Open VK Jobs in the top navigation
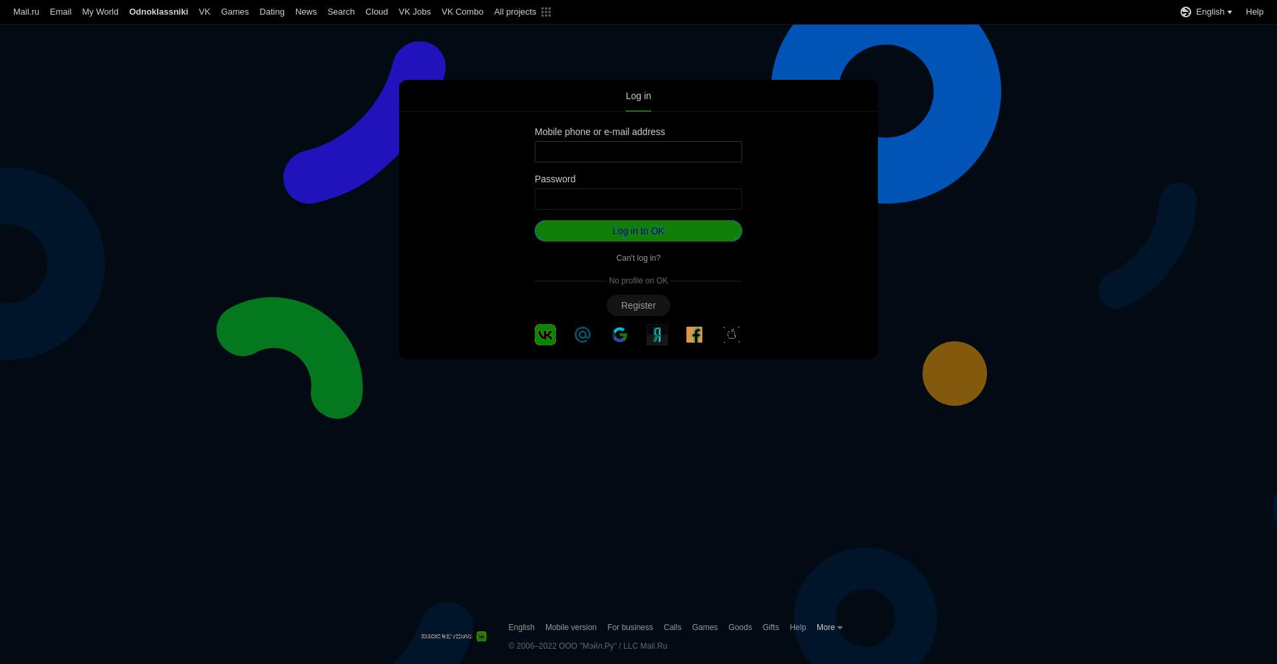This screenshot has width=1277, height=664. tap(414, 12)
